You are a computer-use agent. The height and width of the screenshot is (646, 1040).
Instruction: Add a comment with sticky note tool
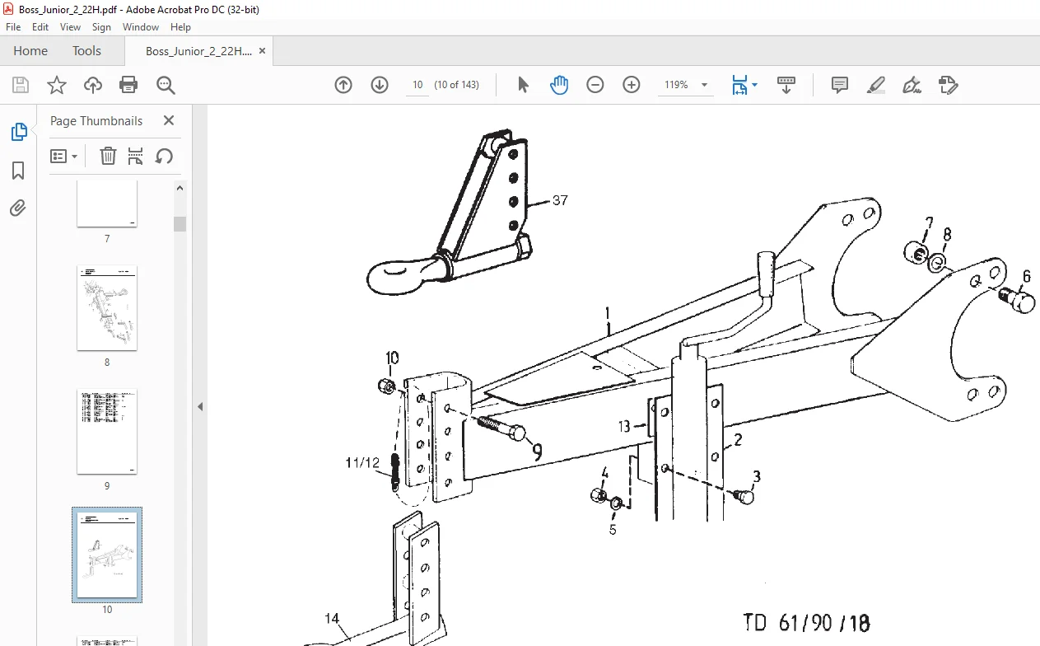[840, 85]
